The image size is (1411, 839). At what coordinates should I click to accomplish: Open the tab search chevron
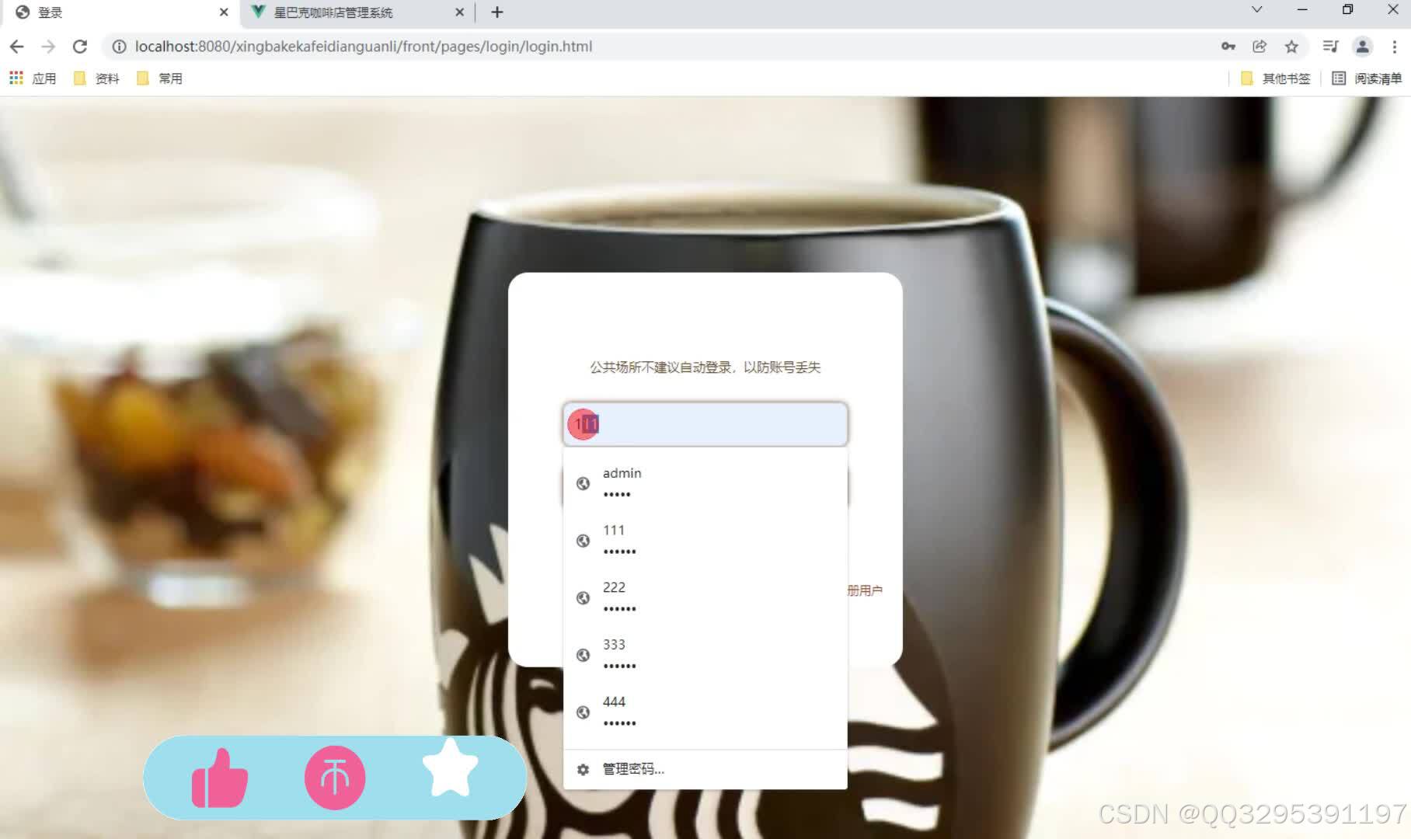point(1256,10)
